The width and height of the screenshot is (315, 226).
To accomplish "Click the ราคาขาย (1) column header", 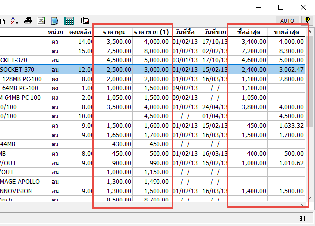I will pos(152,32).
